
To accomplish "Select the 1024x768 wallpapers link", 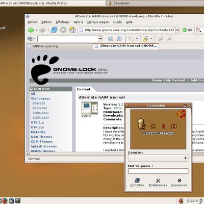I will point(40,108).
